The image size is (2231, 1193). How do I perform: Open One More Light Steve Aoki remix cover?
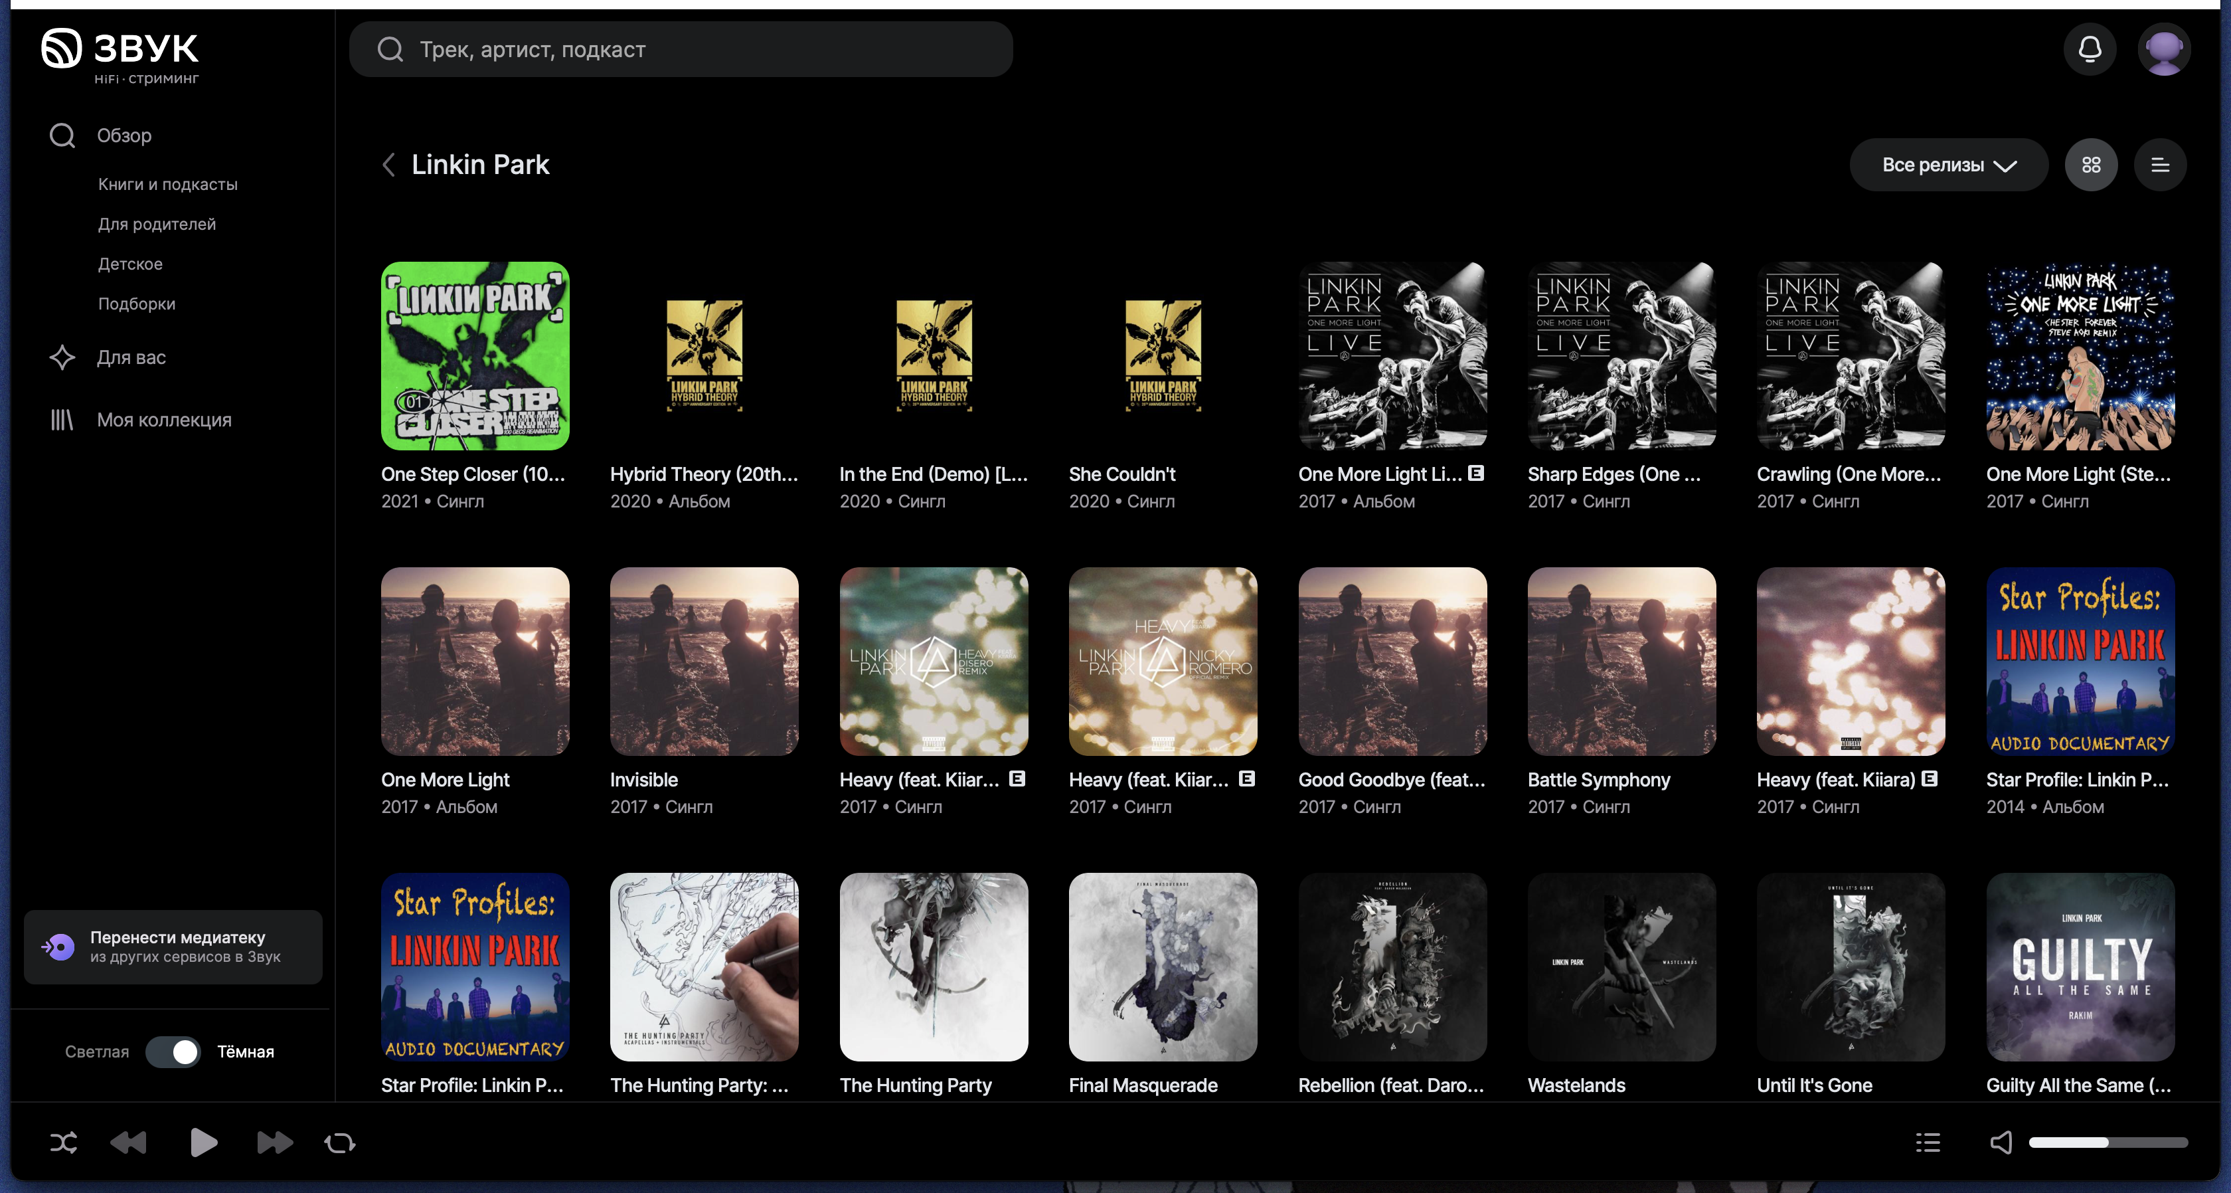[2080, 355]
